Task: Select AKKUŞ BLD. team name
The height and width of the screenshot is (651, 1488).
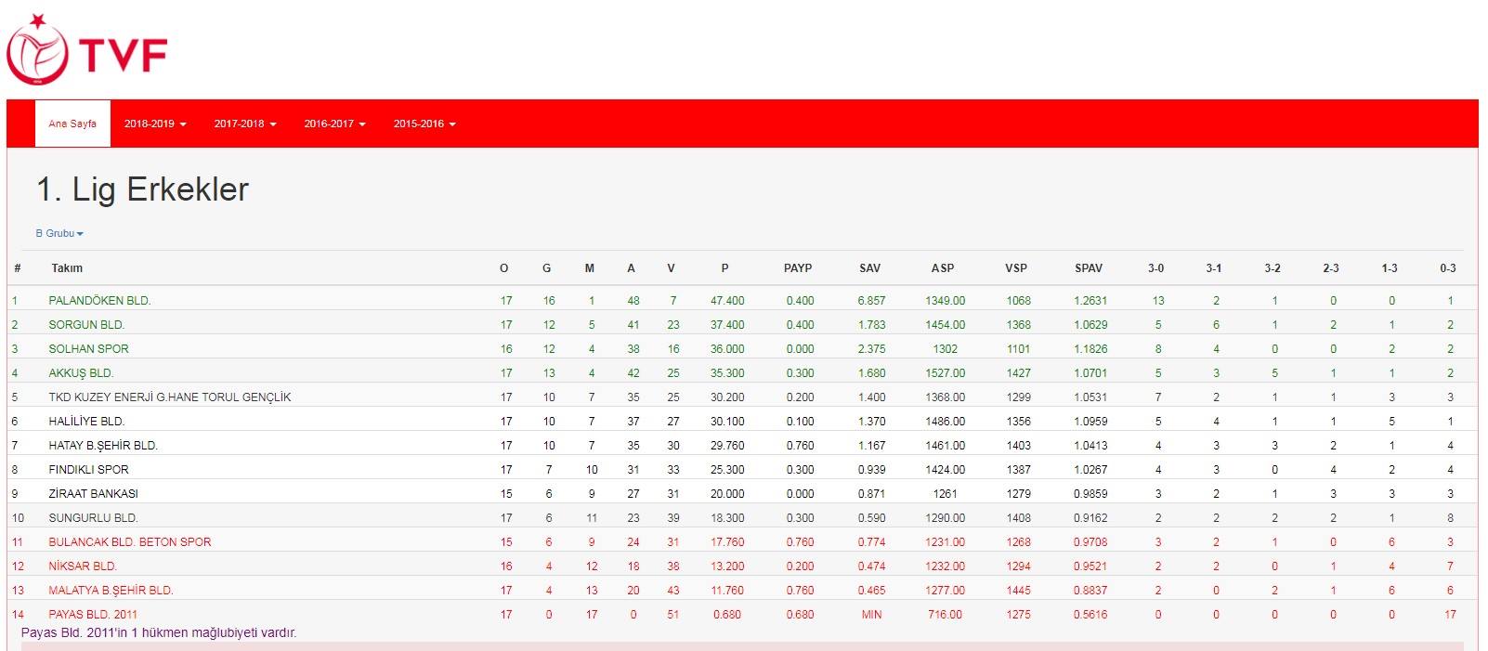Action: coord(81,373)
